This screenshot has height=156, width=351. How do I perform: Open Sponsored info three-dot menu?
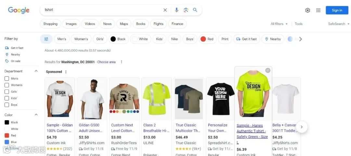coord(66,72)
